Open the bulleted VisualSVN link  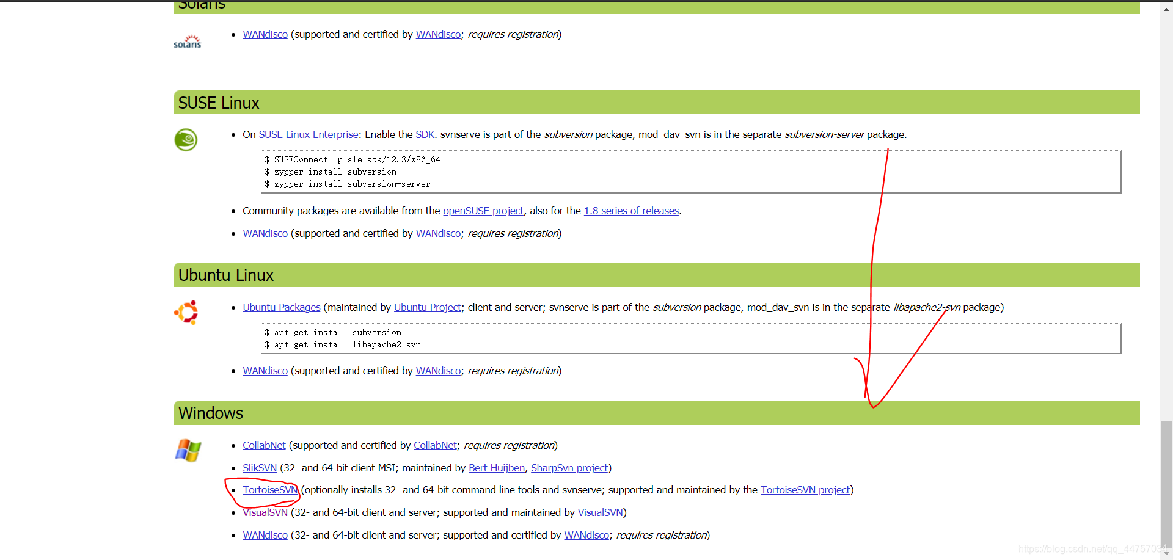click(x=265, y=512)
